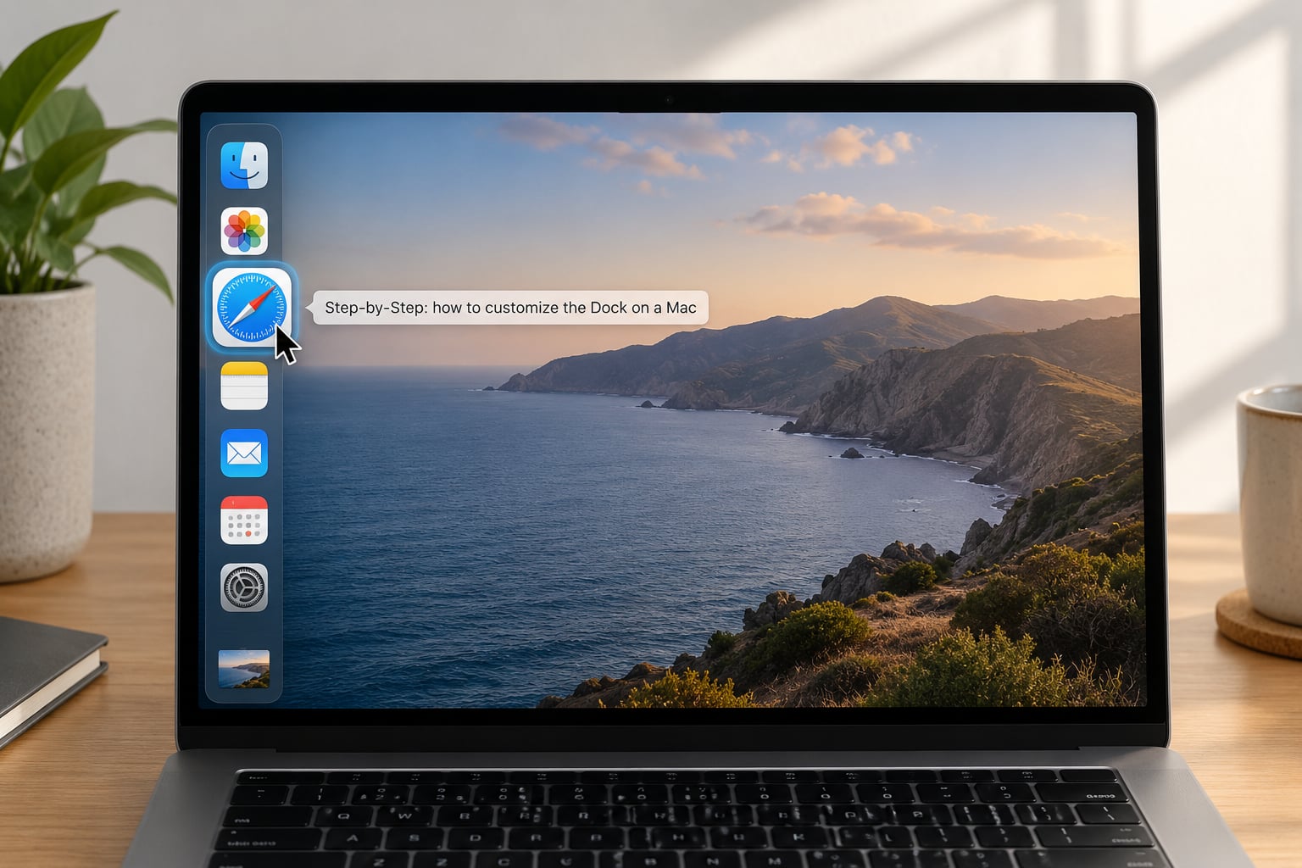Launch the Photos app icon
Image resolution: width=1302 pixels, height=868 pixels.
click(244, 231)
